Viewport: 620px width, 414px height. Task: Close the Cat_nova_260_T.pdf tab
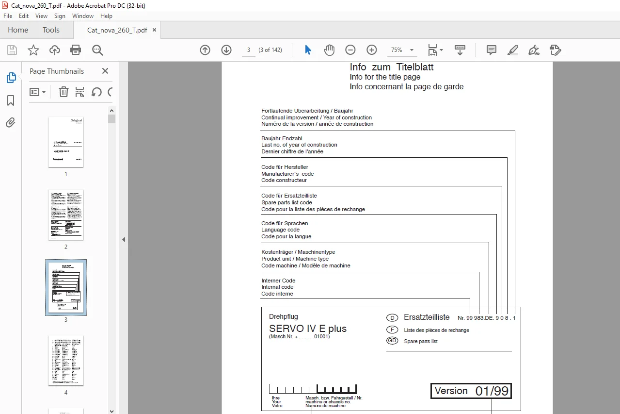[155, 30]
